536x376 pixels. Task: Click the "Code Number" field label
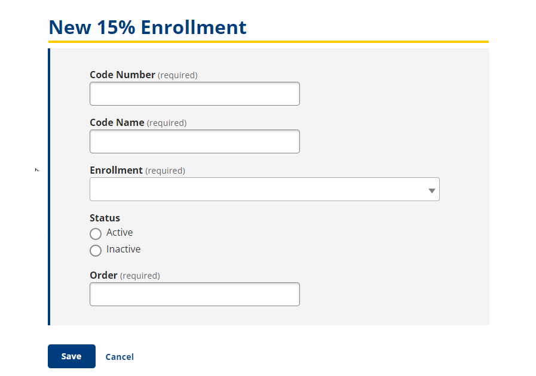pos(122,75)
